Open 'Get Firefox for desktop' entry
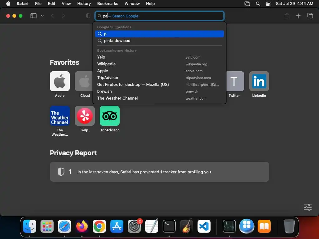 point(159,85)
